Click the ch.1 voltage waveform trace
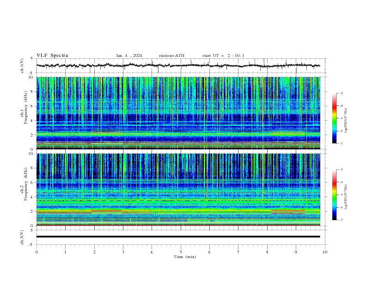Viewport: 366px width, 283px height. pos(178,66)
